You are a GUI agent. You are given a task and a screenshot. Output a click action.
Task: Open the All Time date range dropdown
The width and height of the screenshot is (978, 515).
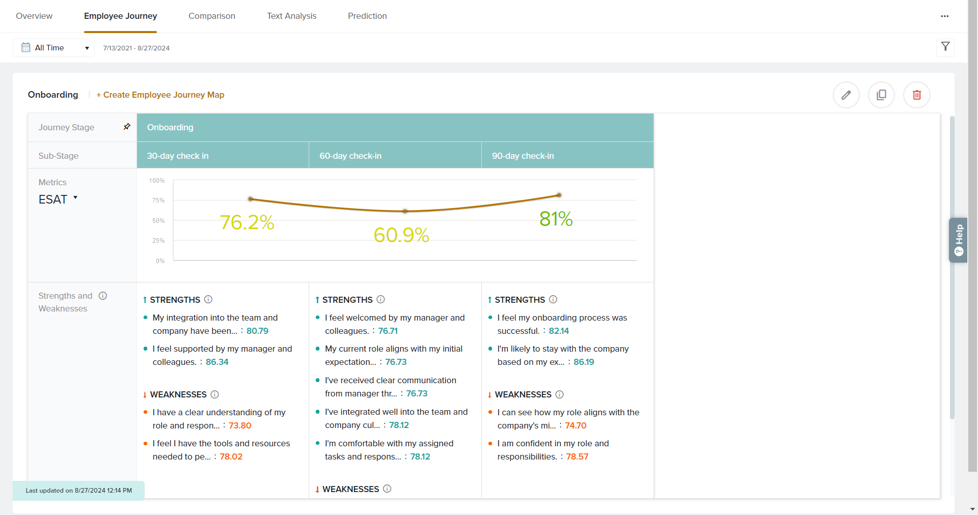(x=54, y=48)
